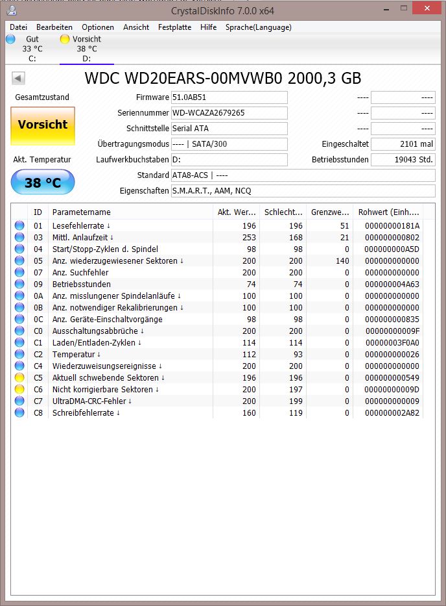Click the Übertragungsmodus SATA/300 field
This screenshot has height=606, width=446.
tap(229, 144)
